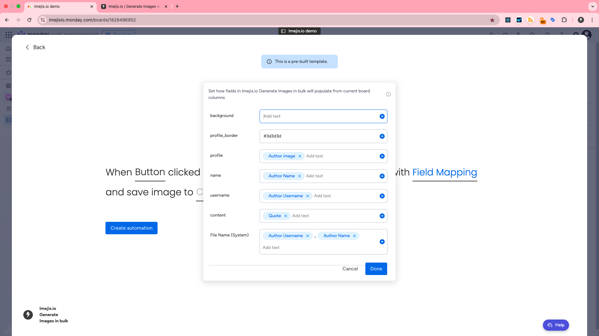Click the Imejis.io lightning bolt logo
Viewport: 599px width, 336px height.
(x=28, y=315)
